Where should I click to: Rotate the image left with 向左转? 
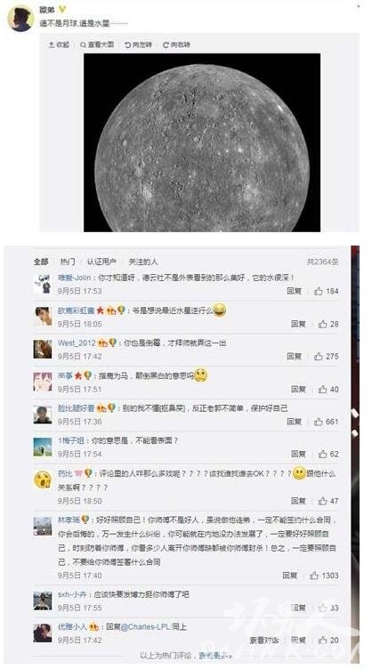[138, 44]
